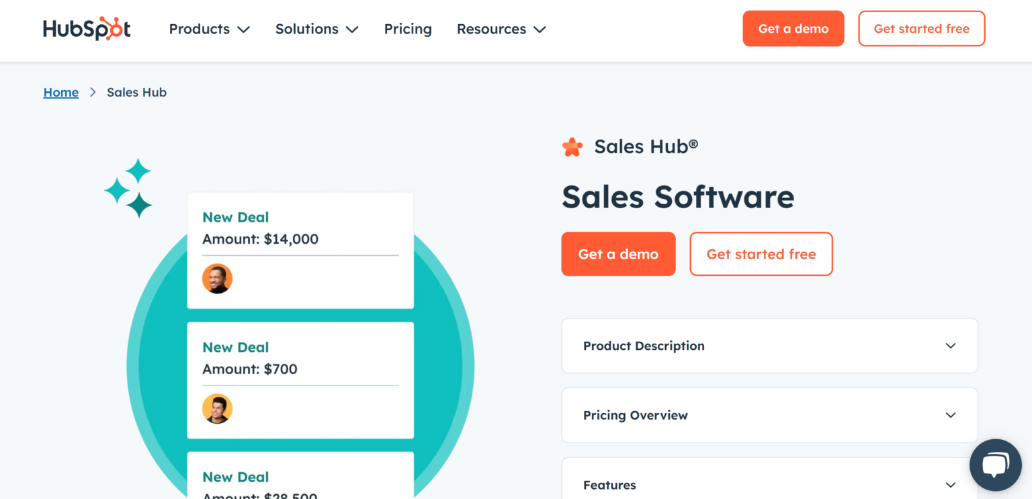Click the avatar on the $700 deal card

(x=217, y=408)
